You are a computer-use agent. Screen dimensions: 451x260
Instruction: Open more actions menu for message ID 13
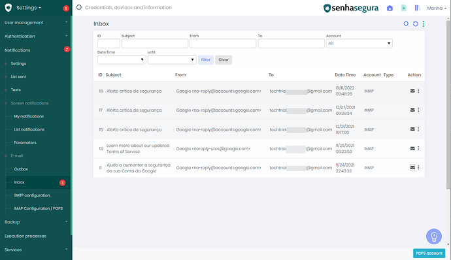418,148
